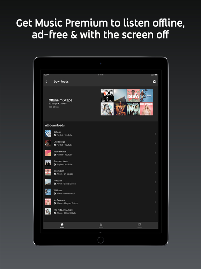Open more options for Summer Jams
Screen dimensions: 201x269
click(x=155, y=163)
